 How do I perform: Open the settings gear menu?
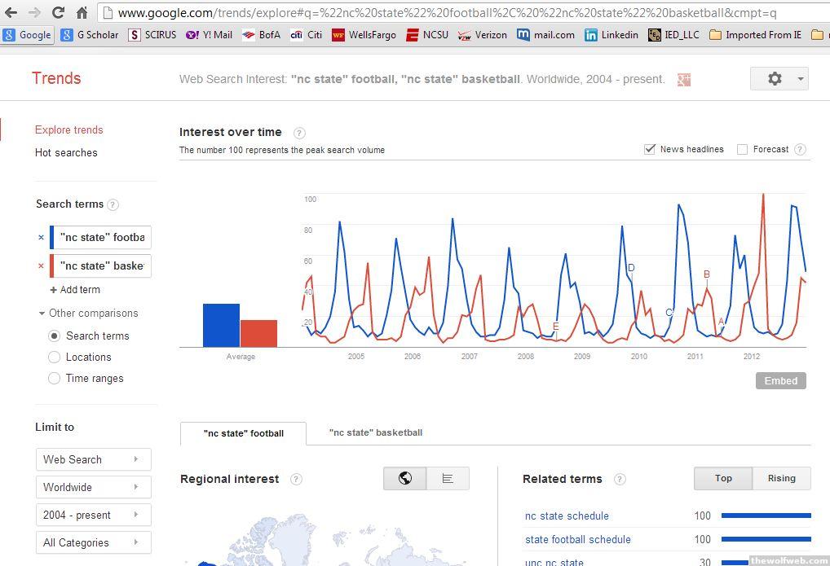(779, 78)
